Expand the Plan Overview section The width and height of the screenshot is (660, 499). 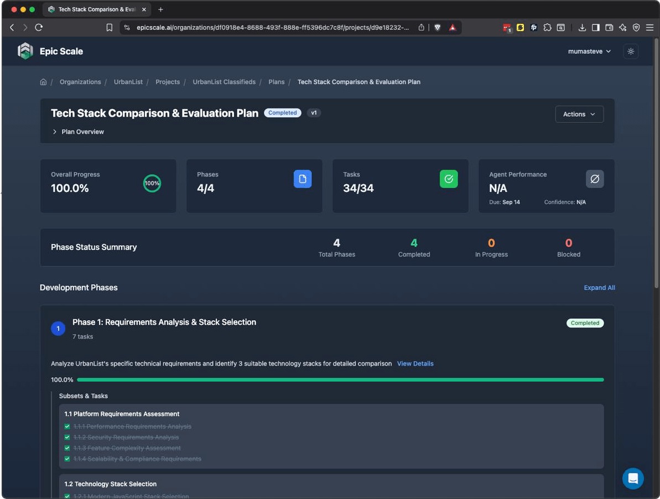coord(79,132)
